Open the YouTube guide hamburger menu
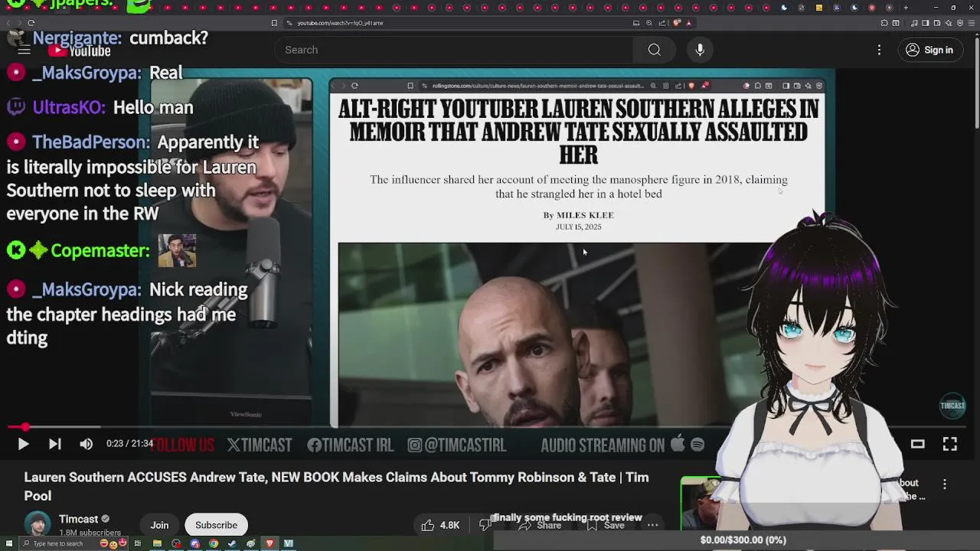The width and height of the screenshot is (980, 551). [24, 51]
